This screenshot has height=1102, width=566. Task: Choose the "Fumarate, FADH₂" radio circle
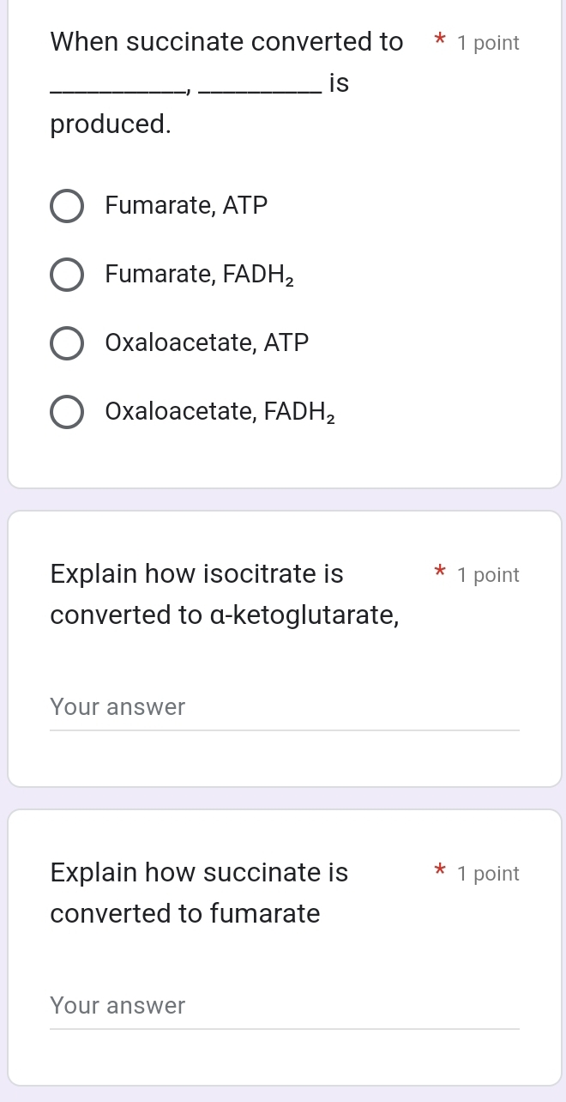coord(67,275)
